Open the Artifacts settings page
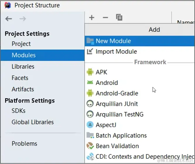 (x=23, y=89)
